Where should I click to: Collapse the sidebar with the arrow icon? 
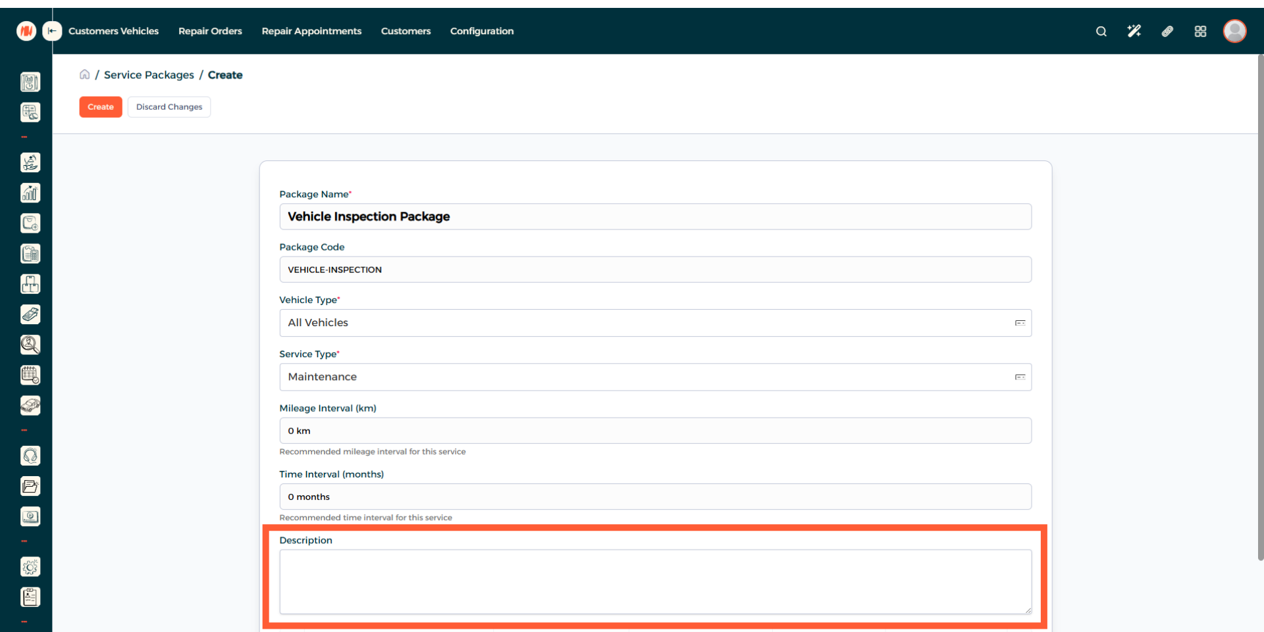coord(52,31)
